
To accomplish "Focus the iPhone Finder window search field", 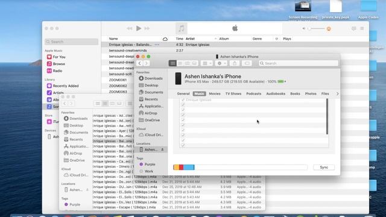I will (x=299, y=63).
